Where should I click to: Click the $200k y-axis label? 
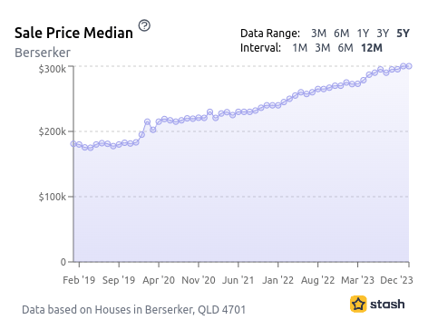click(52, 131)
